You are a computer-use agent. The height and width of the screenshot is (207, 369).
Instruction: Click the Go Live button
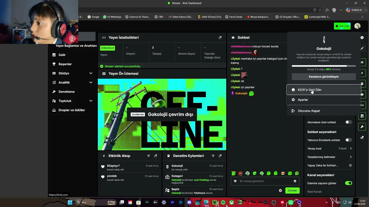point(342,26)
